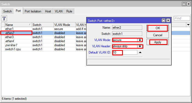Viewport: 192px width, 103px height.
Task: Click the Cancel button
Action: point(158,35)
